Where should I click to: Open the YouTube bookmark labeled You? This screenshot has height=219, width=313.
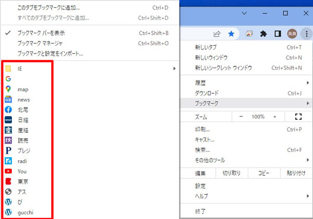(89, 171)
